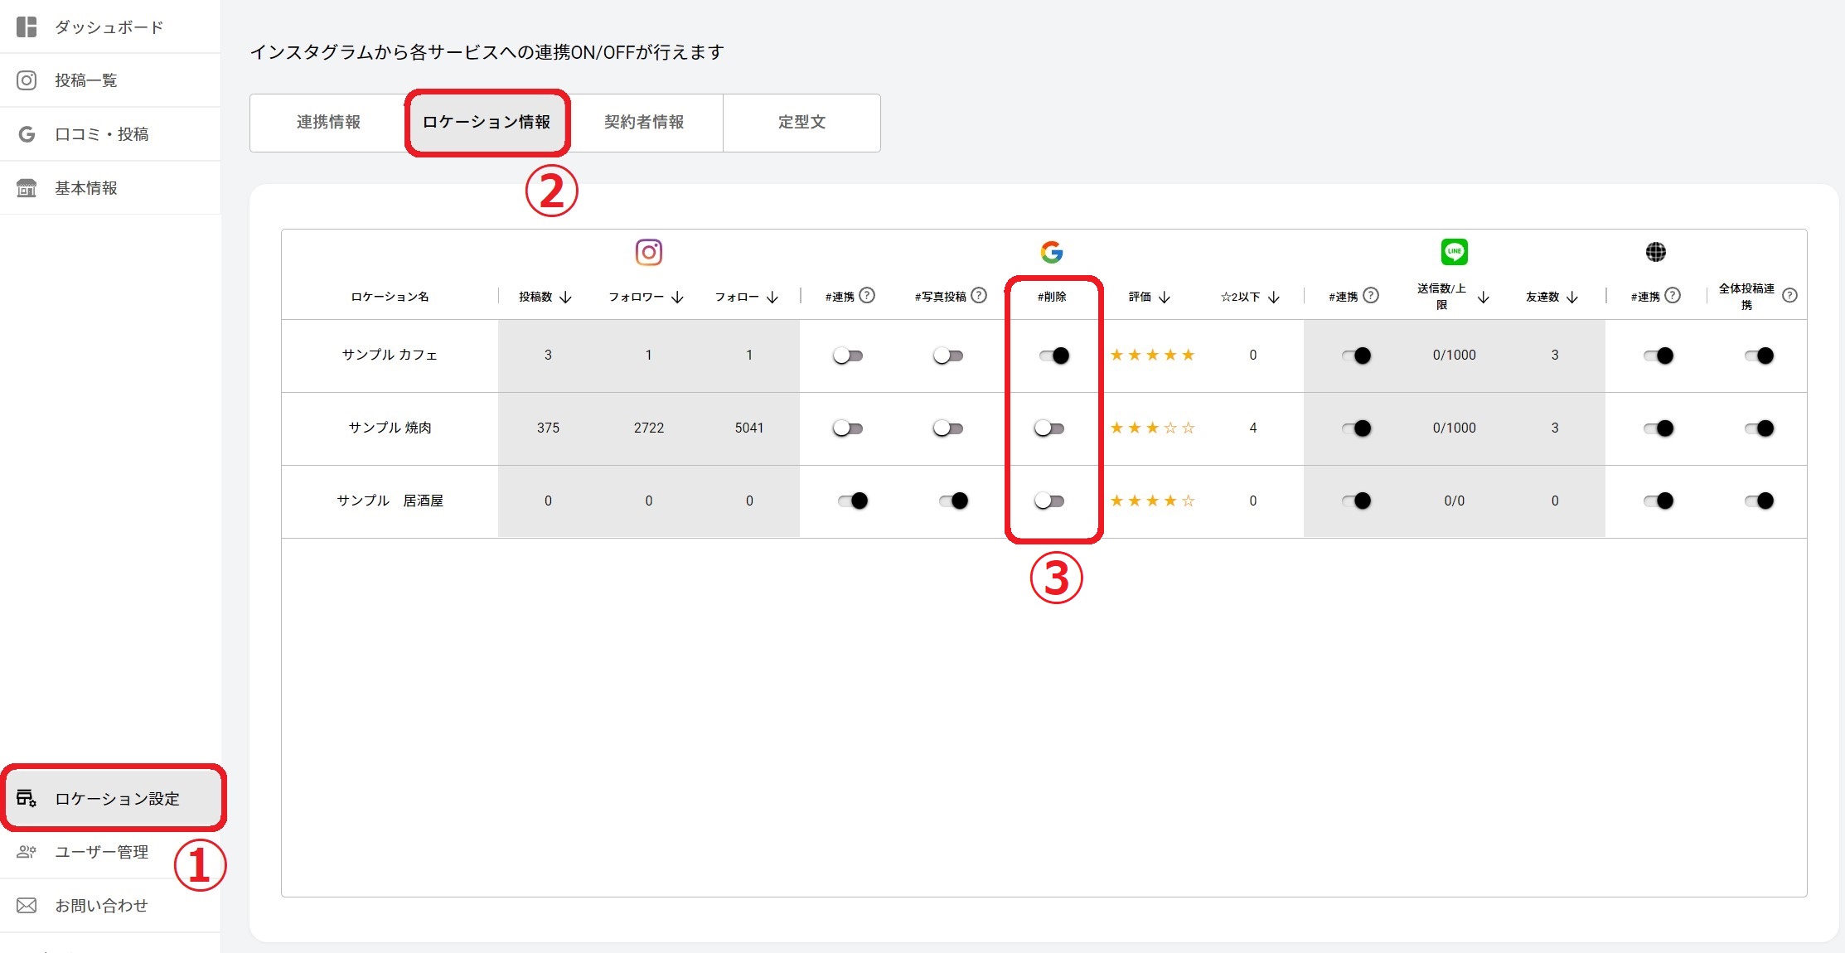Click the Google logo above the review columns
The width and height of the screenshot is (1845, 953).
[1051, 252]
